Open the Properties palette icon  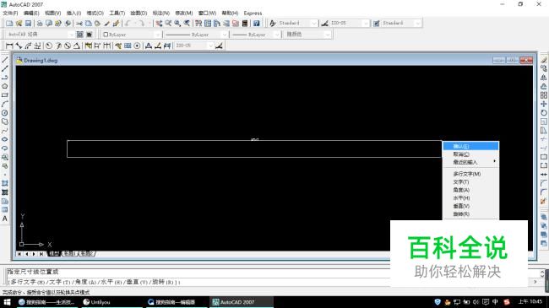click(198, 23)
